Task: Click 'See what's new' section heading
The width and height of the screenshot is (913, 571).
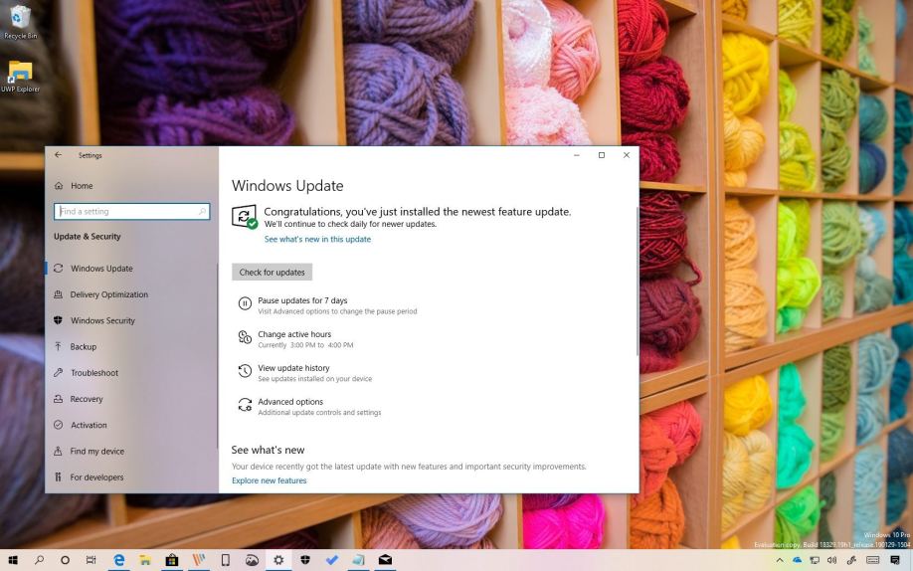Action: [268, 450]
